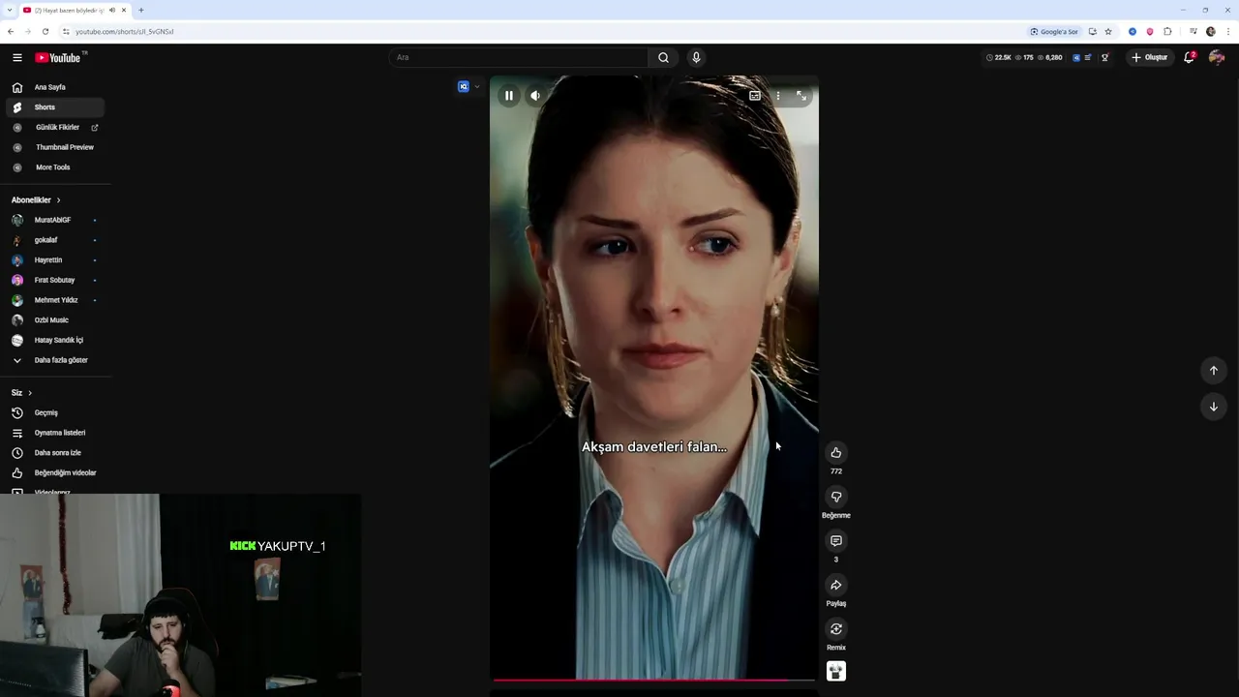
Task: Open Geçmiş history
Action: pos(56,413)
